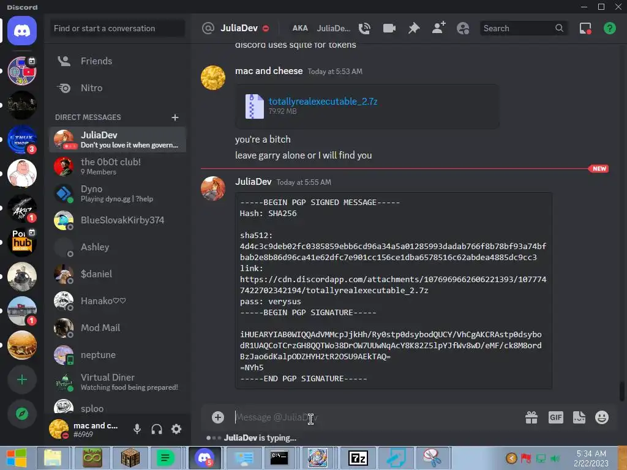Open the GIF picker

[x=556, y=417]
